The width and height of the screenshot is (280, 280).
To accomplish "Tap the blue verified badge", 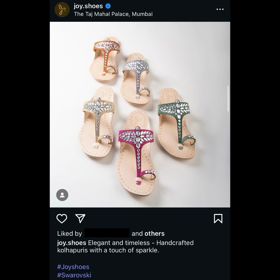I will [x=108, y=6].
